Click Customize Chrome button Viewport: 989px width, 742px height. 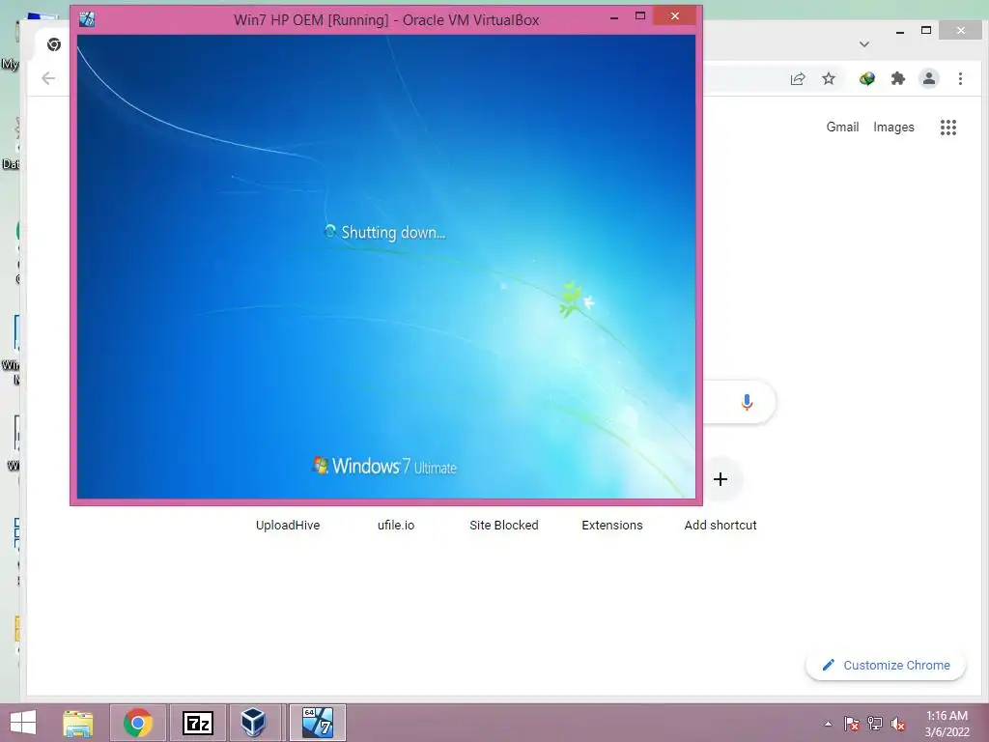tap(886, 665)
